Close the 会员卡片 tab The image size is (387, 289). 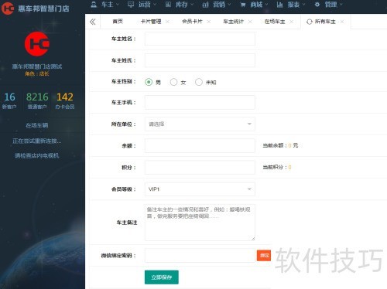click(x=209, y=22)
